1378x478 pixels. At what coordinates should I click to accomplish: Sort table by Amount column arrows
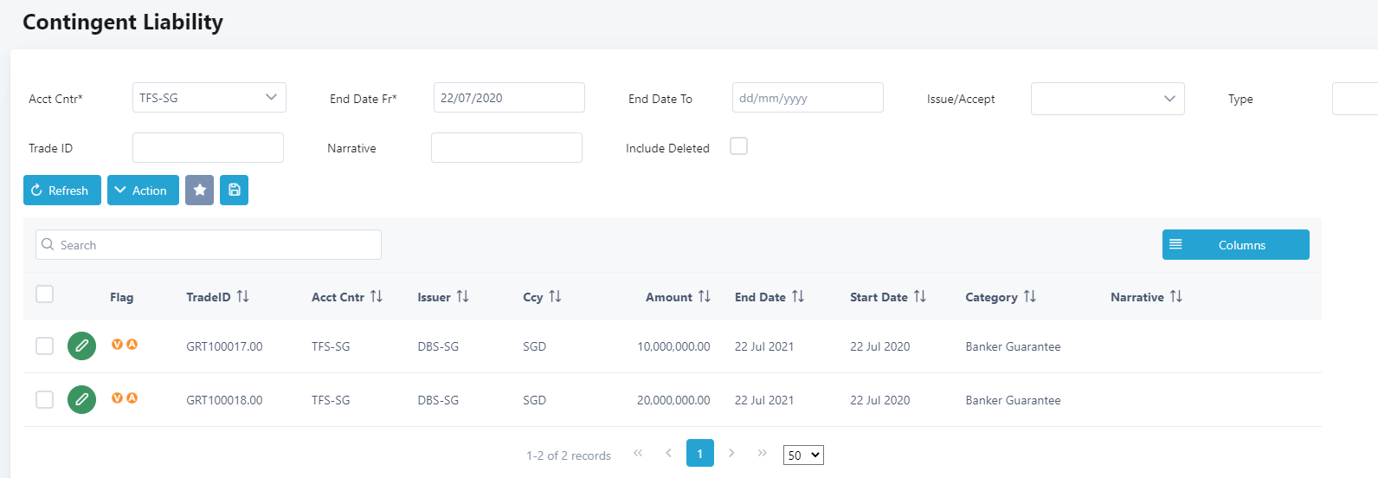click(705, 297)
